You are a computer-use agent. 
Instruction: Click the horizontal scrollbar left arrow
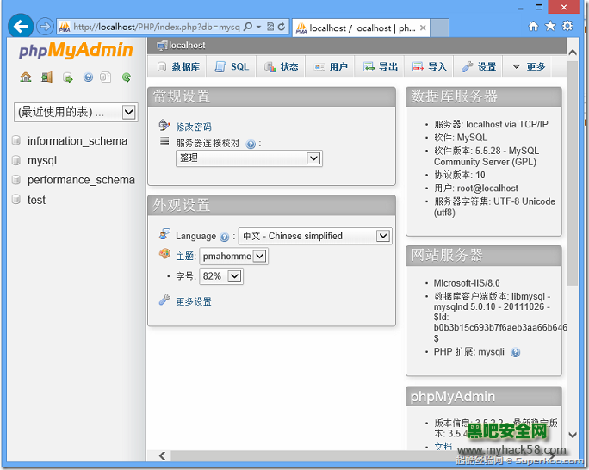[162, 455]
